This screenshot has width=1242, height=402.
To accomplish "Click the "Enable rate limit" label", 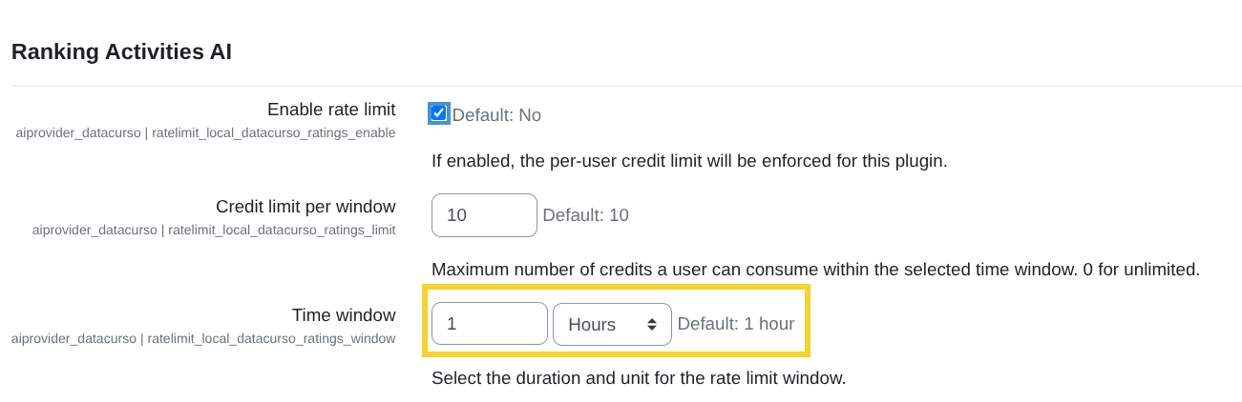I will (x=331, y=110).
